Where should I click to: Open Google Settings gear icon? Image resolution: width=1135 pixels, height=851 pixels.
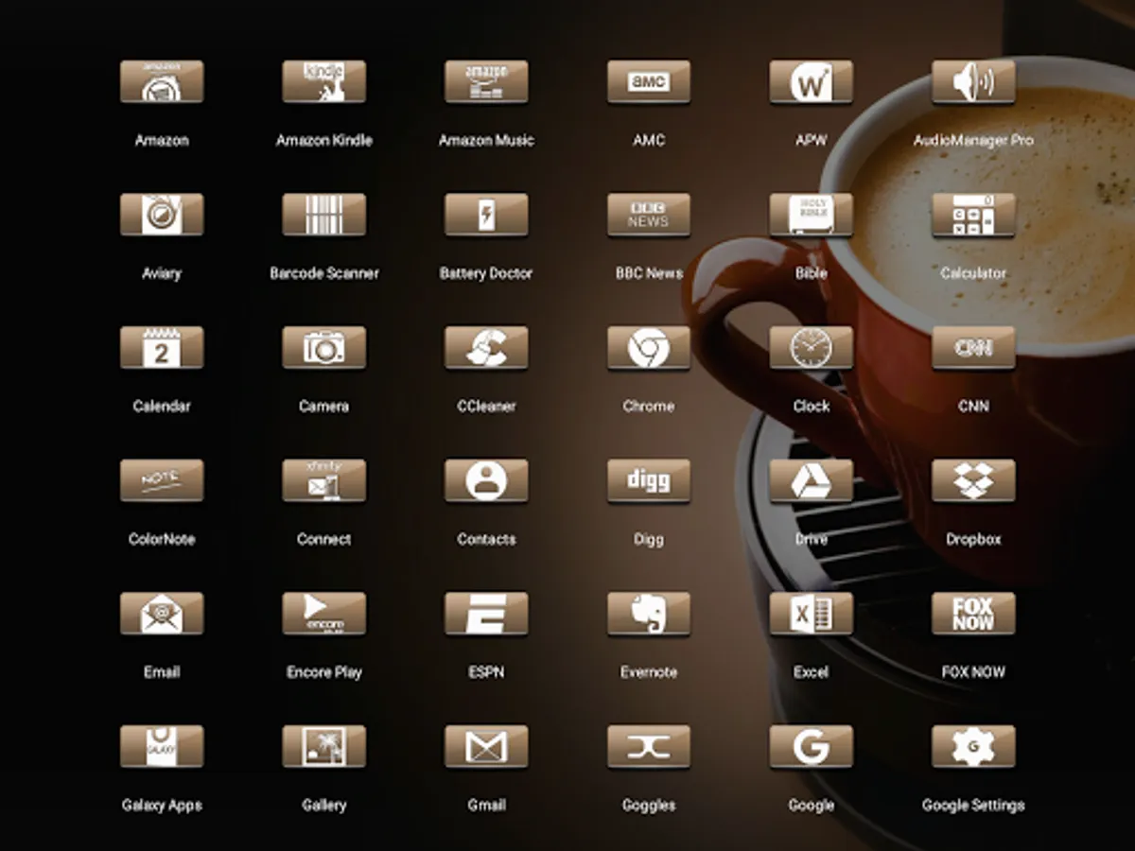(973, 748)
